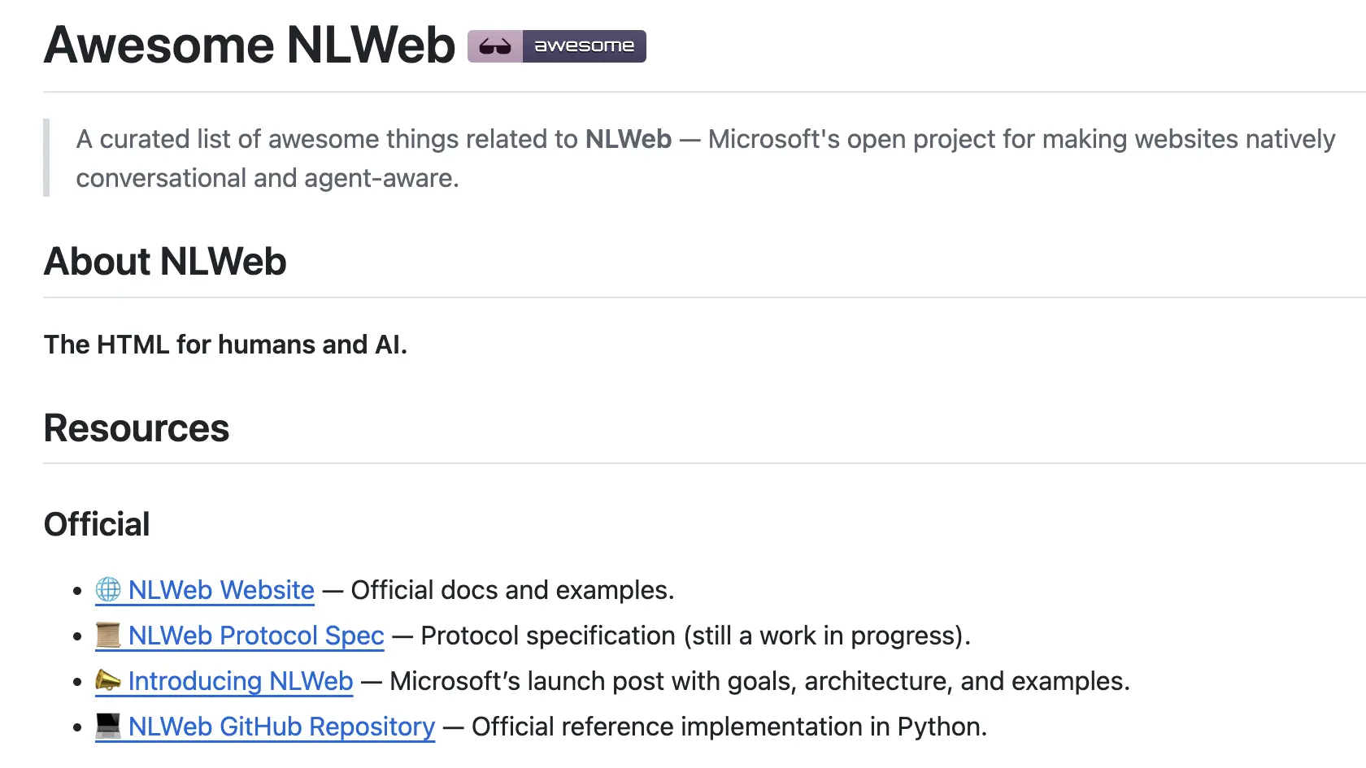This screenshot has height=768, width=1366.
Task: Click the Resources section heading
Action: click(x=137, y=428)
